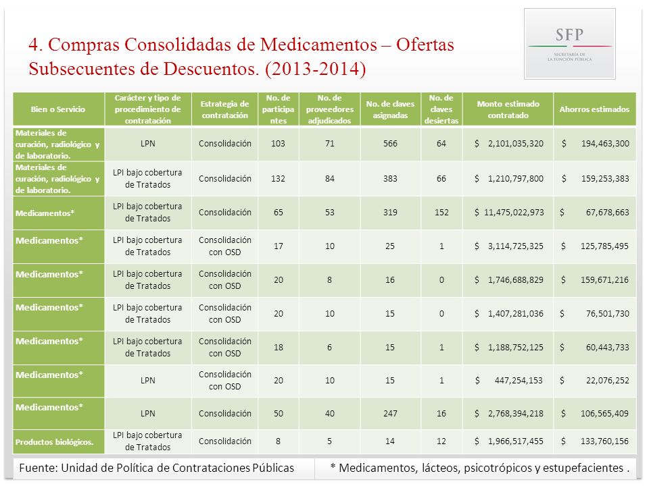Click the participants cell with value 50
Viewport: 649px width, 486px height.
click(278, 414)
